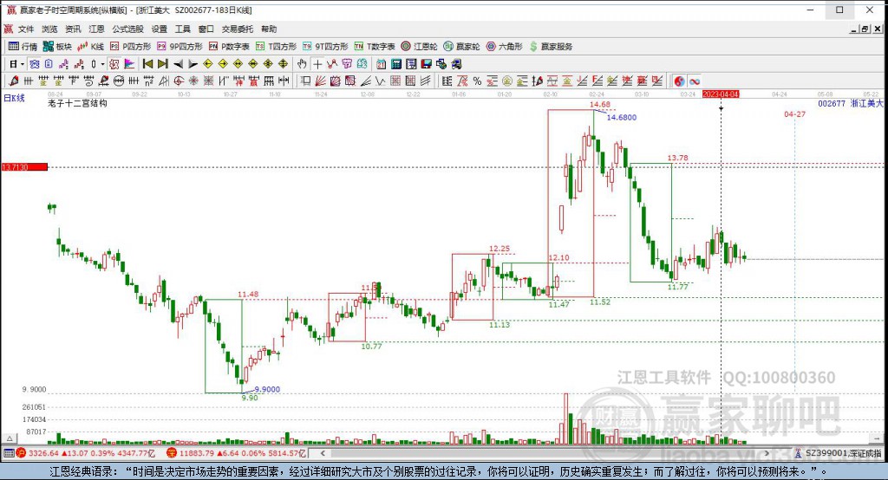Screen dimensions: 888x480
Task: Open the 浏览 menu
Action: pyautogui.click(x=49, y=29)
